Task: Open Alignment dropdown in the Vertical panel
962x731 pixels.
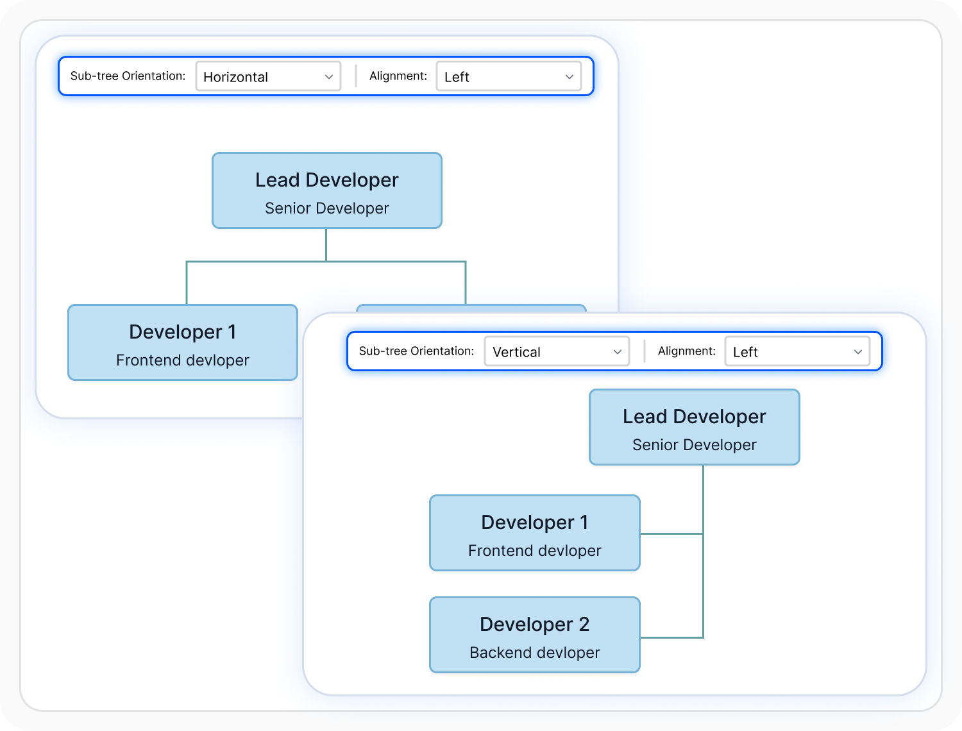Action: 797,351
